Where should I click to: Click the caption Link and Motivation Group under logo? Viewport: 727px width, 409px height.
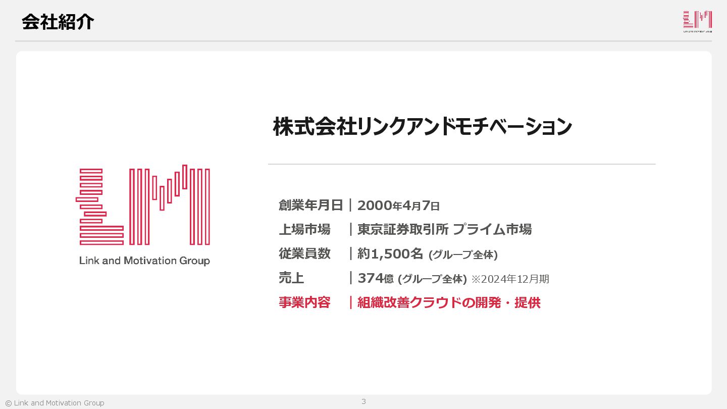pos(144,261)
